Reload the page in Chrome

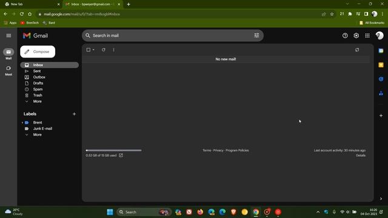(x=22, y=14)
